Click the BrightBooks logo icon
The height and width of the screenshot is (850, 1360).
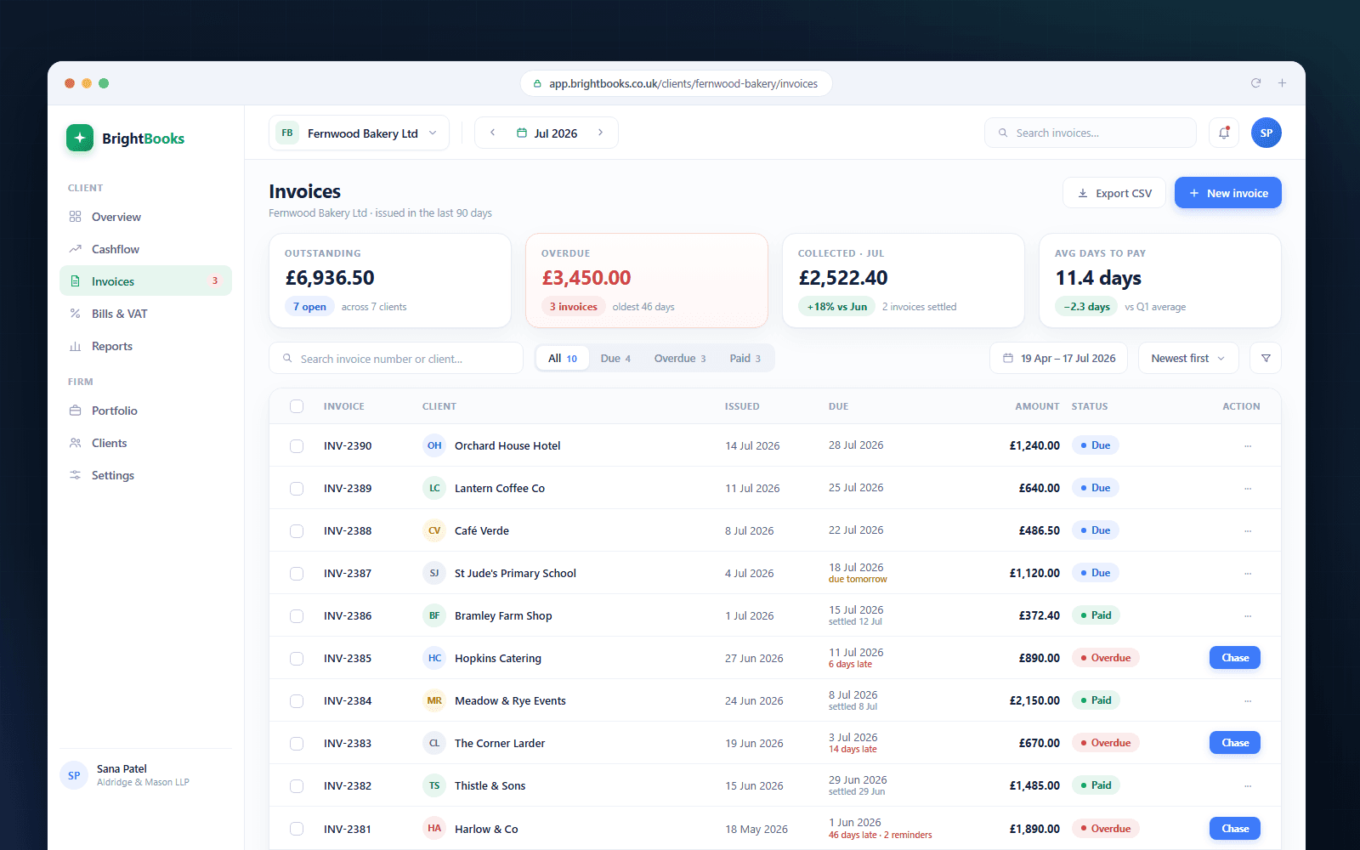click(80, 138)
